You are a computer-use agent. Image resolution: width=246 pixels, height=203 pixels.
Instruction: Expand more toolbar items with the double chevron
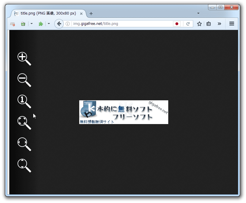[x=219, y=24]
